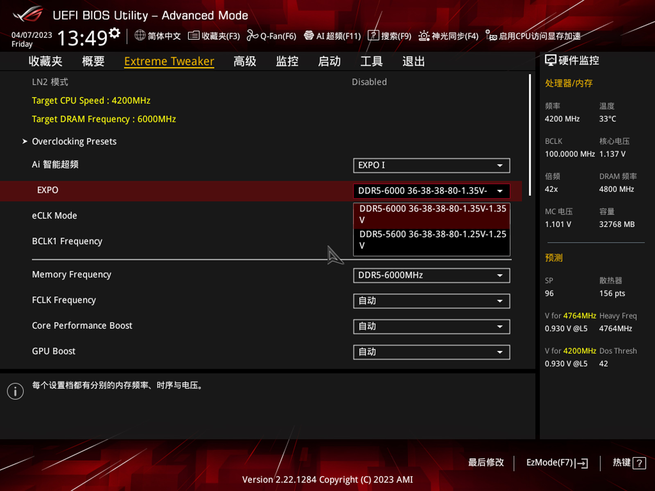Open the 启动 tab
Image resolution: width=655 pixels, height=491 pixels.
coord(330,61)
